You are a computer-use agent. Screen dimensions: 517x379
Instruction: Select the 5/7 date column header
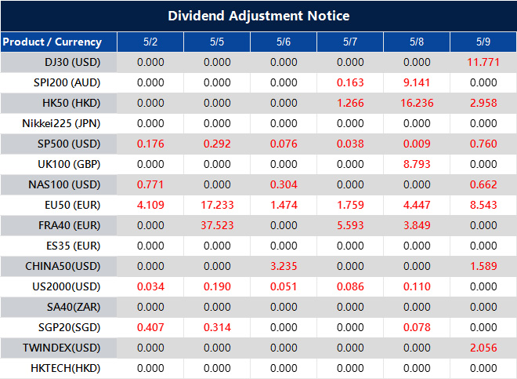[x=350, y=42]
